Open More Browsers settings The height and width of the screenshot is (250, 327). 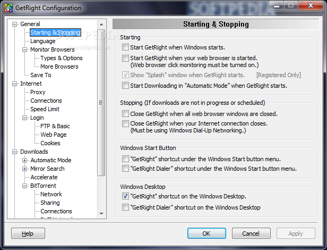[x=59, y=66]
